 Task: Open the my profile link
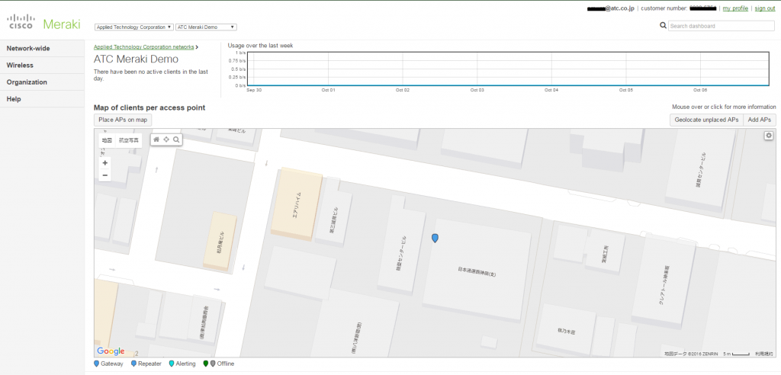(x=735, y=8)
